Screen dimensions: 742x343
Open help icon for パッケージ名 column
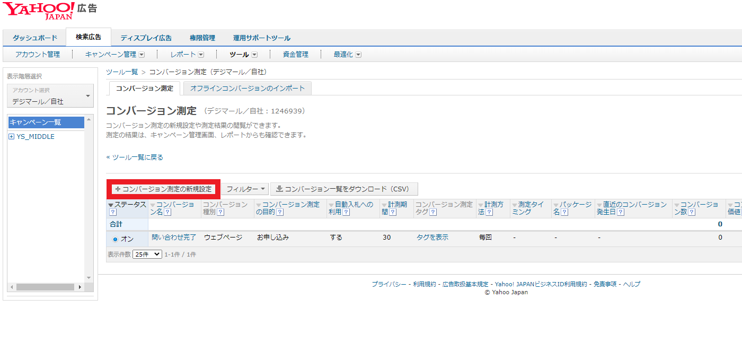564,212
